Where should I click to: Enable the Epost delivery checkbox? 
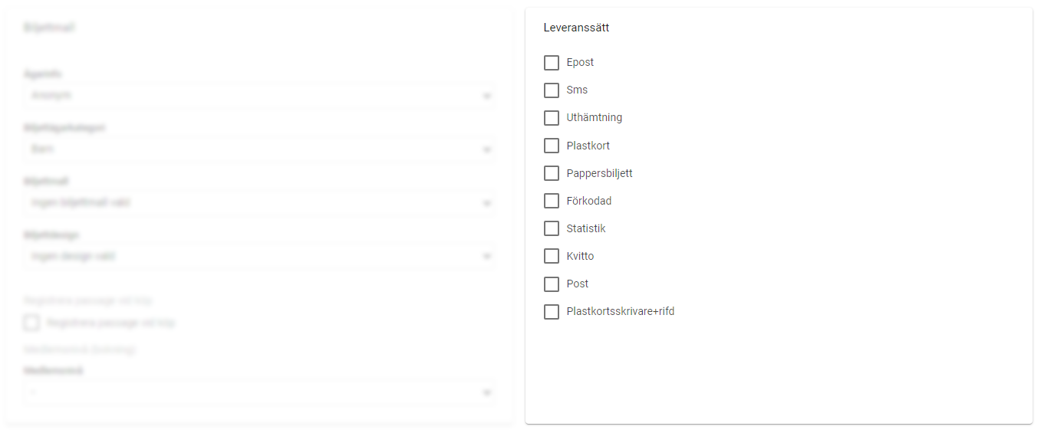(551, 63)
